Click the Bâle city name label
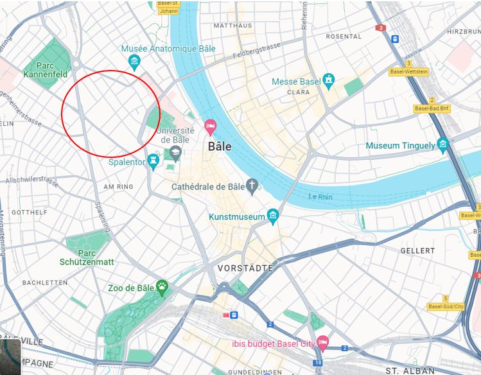481x375 pixels. (220, 146)
